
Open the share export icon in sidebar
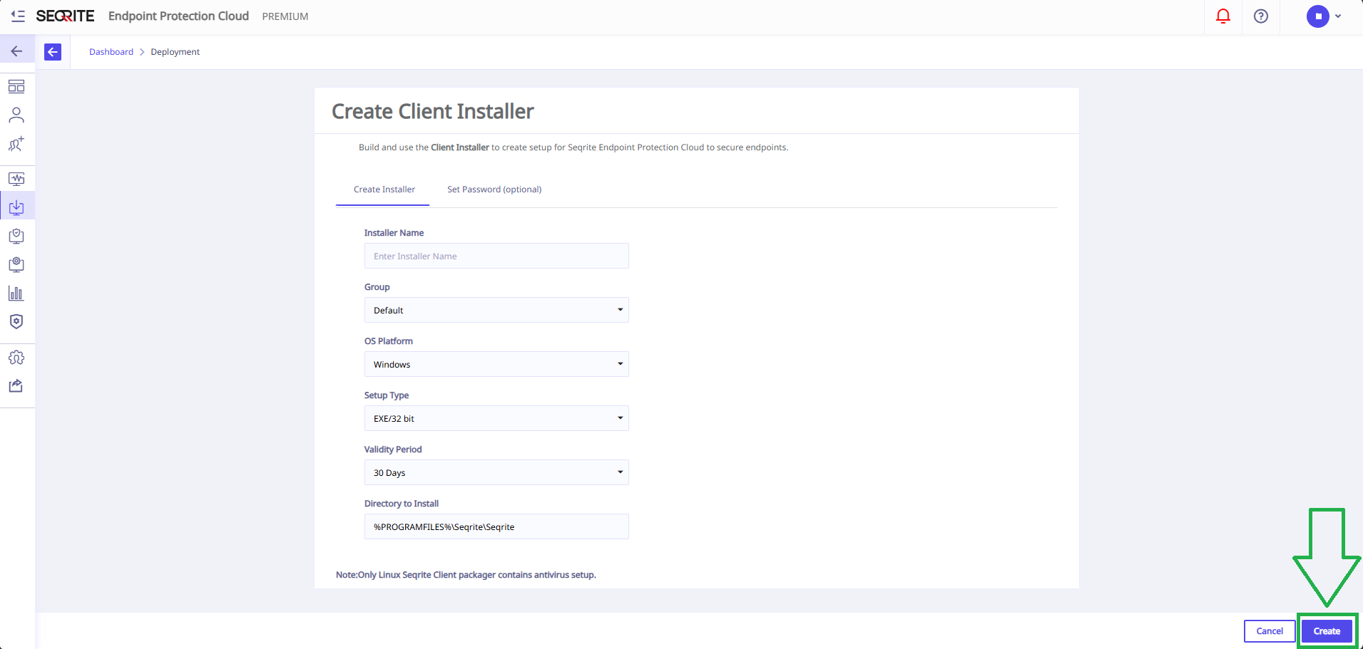pyautogui.click(x=16, y=386)
